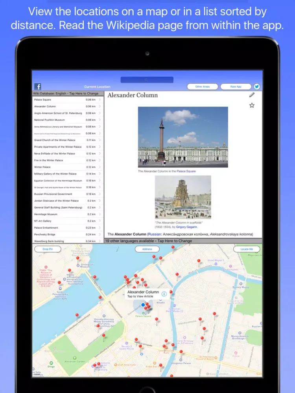295x393 pixels.
Task: View the Alexander Column photo
Action: (183, 137)
